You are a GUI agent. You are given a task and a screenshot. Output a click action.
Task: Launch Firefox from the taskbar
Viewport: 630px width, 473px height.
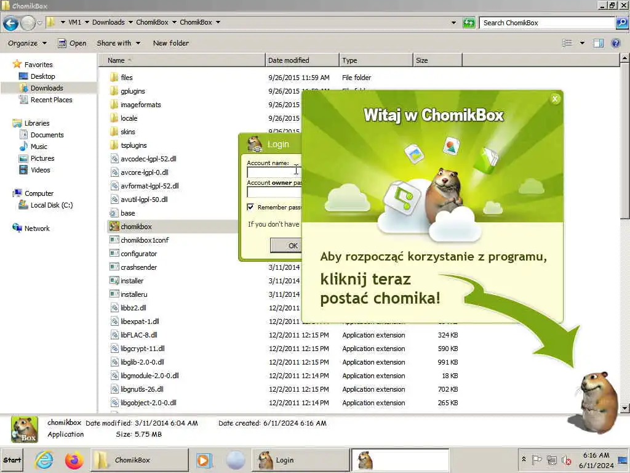(x=74, y=459)
